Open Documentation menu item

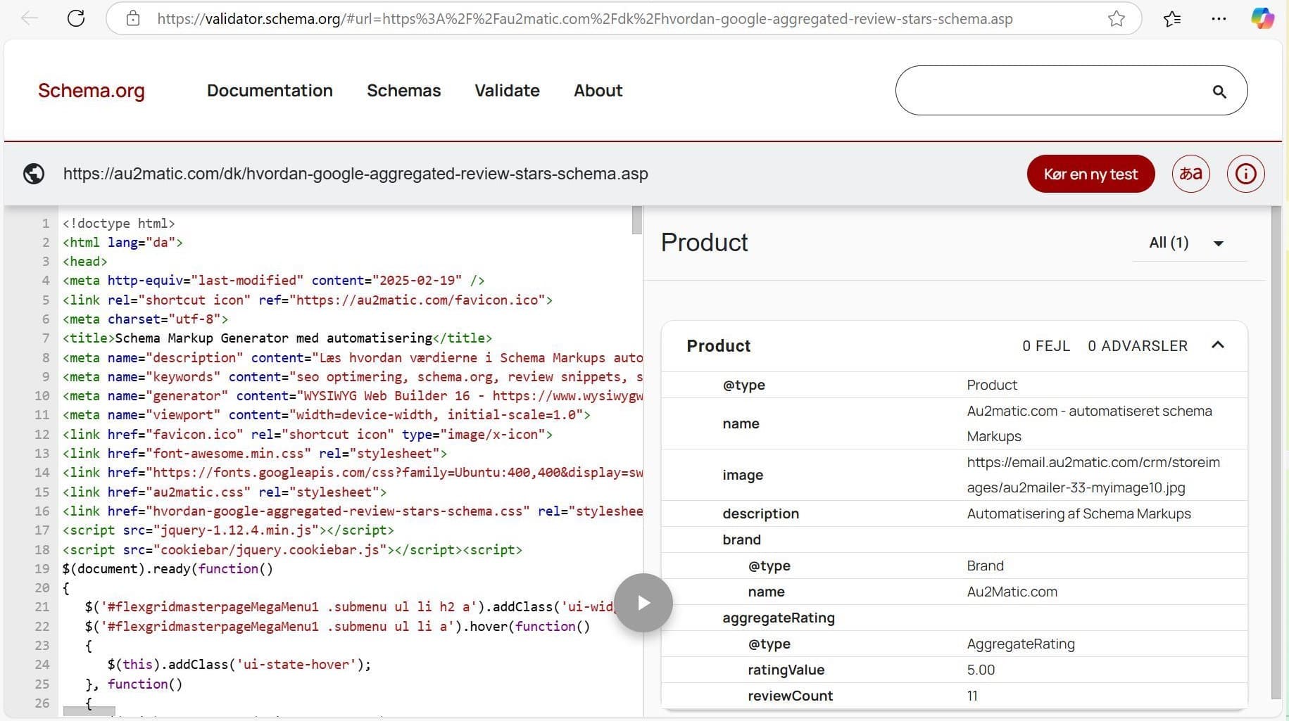pyautogui.click(x=270, y=91)
